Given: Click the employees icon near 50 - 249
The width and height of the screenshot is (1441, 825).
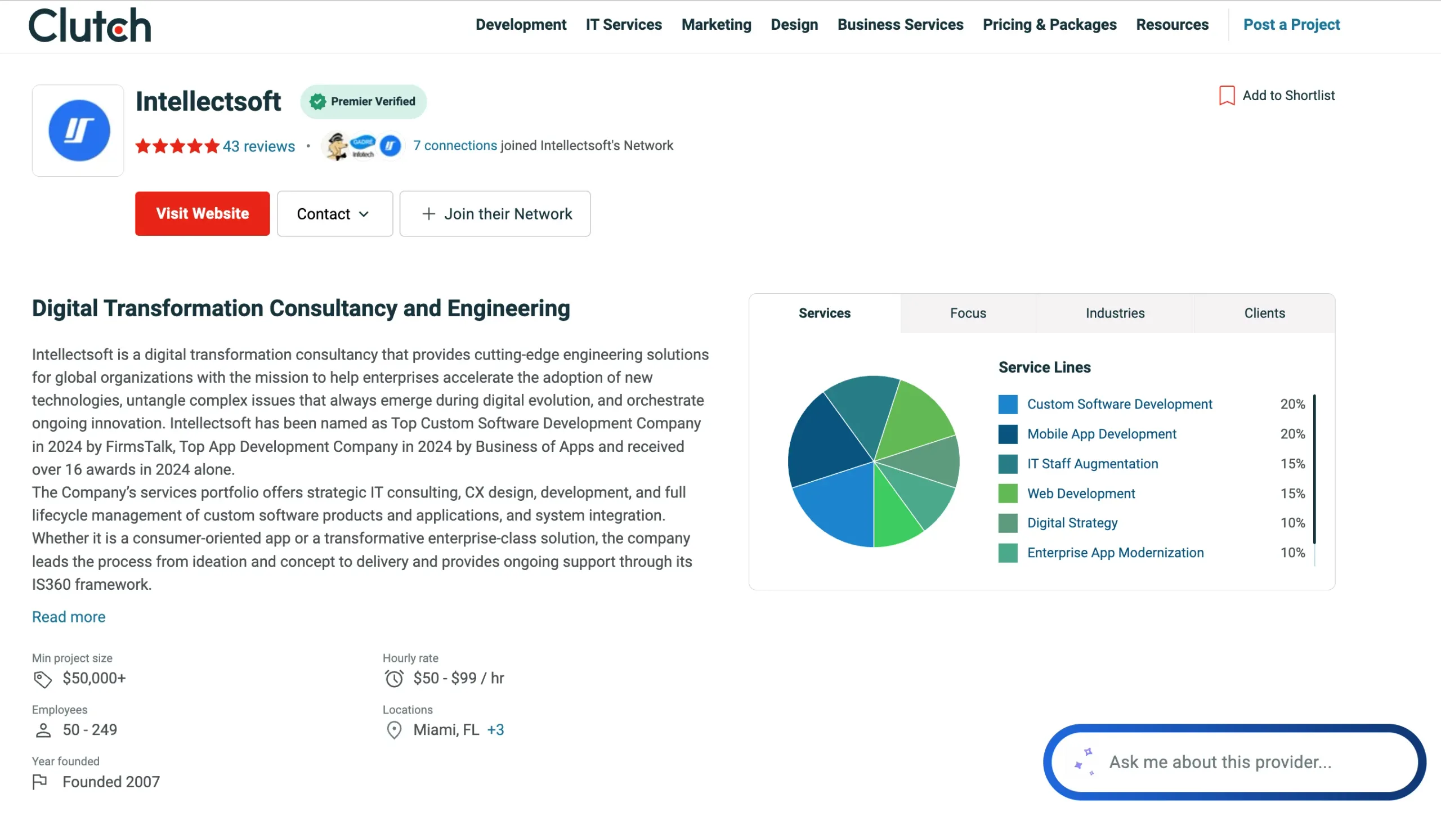Looking at the screenshot, I should coord(44,730).
